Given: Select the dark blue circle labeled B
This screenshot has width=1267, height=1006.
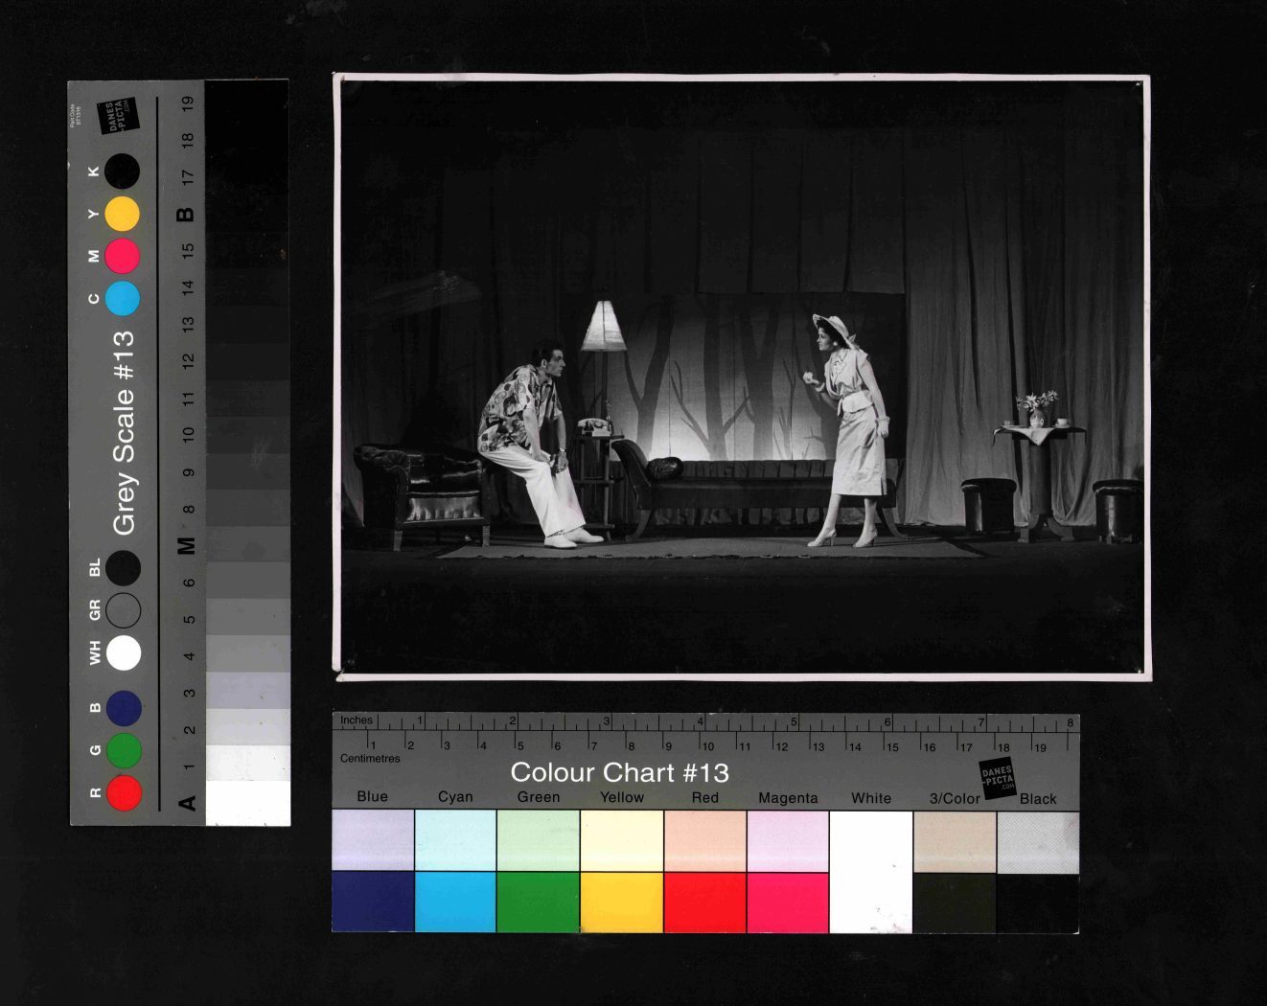Looking at the screenshot, I should click(x=124, y=708).
